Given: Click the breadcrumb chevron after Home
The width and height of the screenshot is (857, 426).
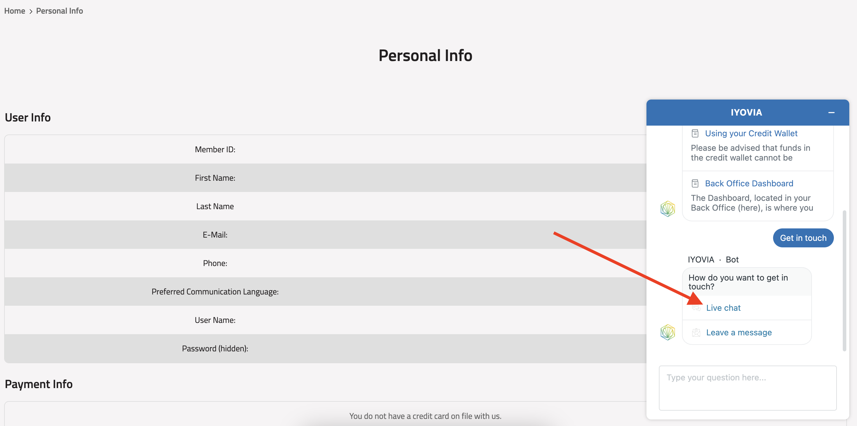Looking at the screenshot, I should coord(31,11).
